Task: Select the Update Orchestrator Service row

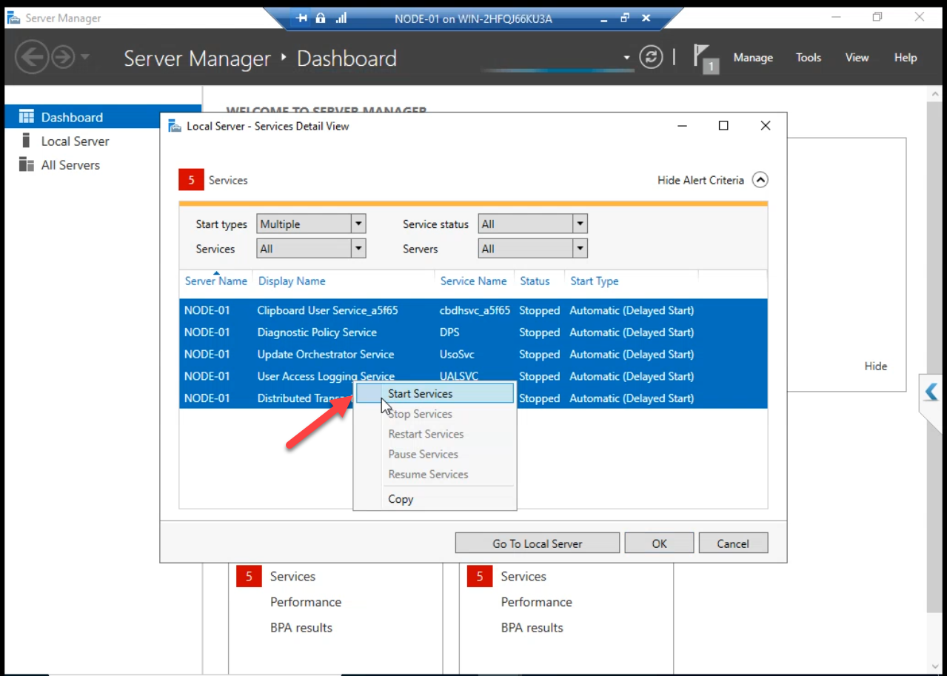Action: click(473, 354)
